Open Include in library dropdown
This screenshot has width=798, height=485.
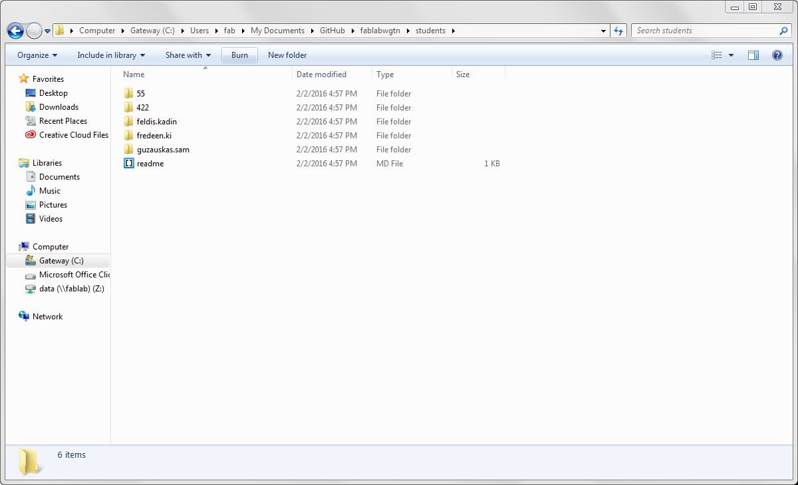coord(111,55)
